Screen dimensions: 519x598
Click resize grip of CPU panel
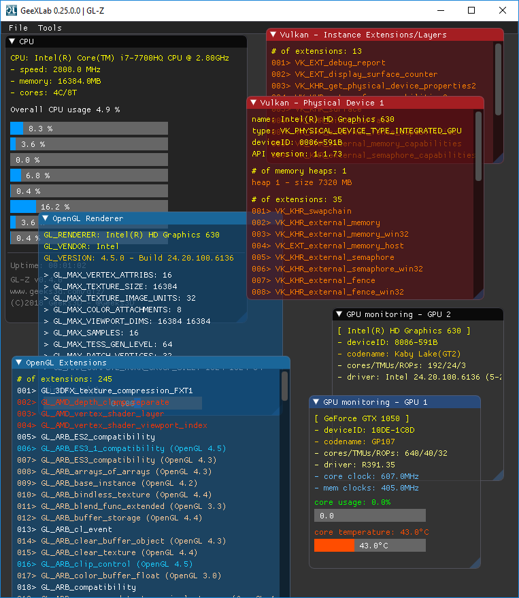coord(242,318)
